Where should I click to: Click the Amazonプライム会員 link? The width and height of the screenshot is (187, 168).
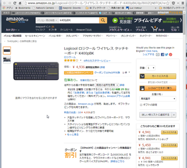[x=118, y=96]
